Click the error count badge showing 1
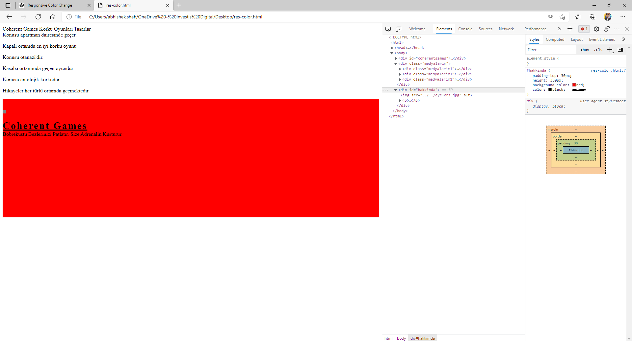This screenshot has height=341, width=632. 584,29
